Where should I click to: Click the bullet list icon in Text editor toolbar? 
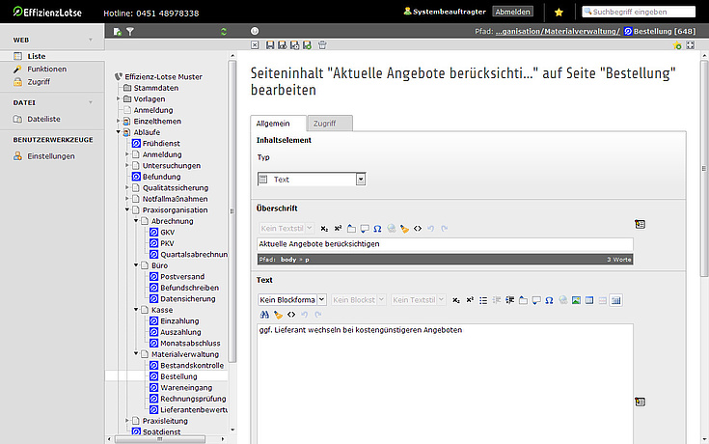click(483, 300)
